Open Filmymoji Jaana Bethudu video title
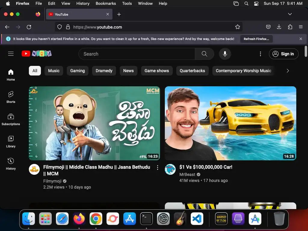Screen dimensions: 308x231 coord(97,170)
